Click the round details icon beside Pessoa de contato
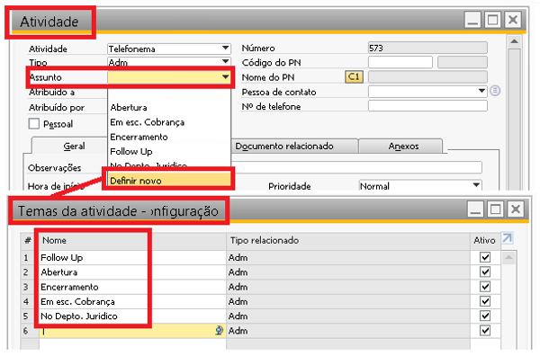This screenshot has height=356, width=540. point(495,91)
